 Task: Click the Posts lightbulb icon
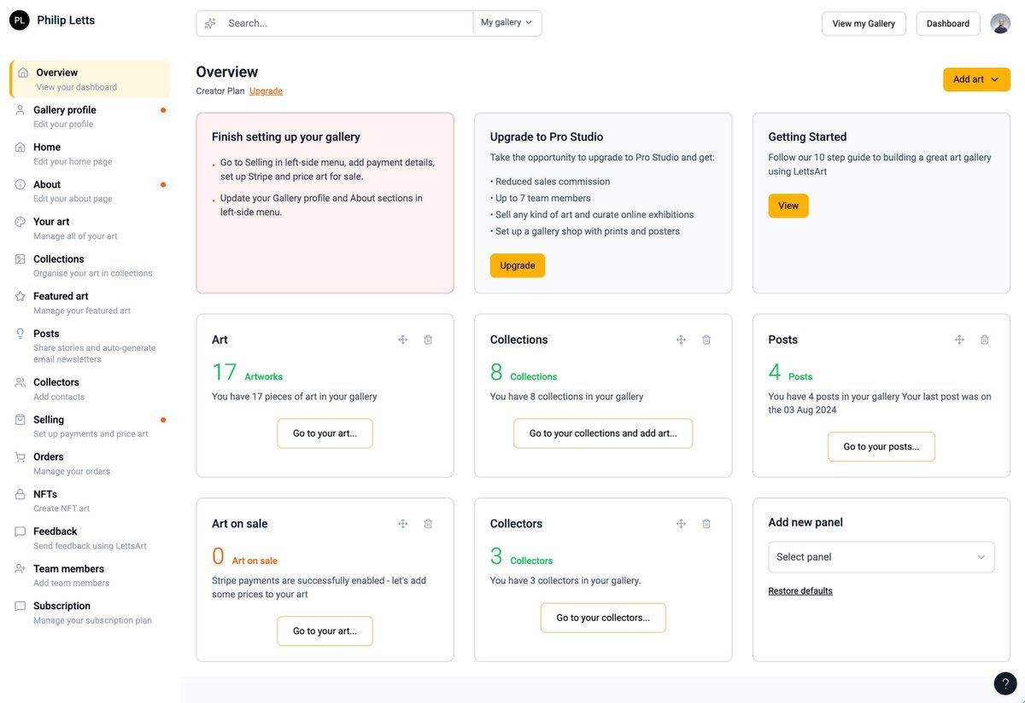(20, 334)
